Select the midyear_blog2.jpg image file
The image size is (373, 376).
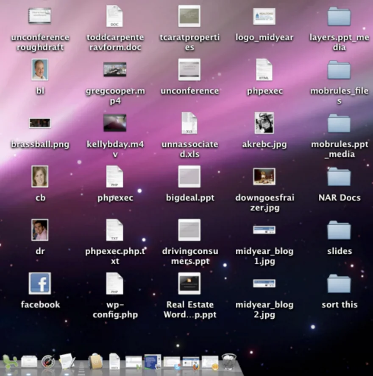(264, 283)
